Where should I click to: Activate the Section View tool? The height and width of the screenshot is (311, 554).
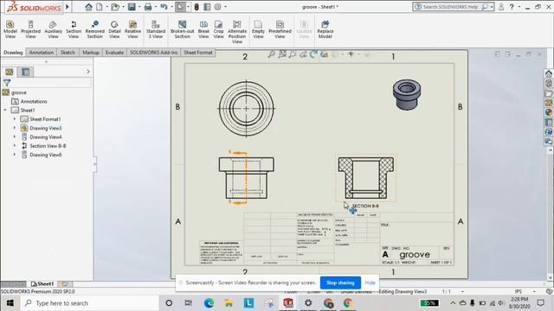(74, 29)
